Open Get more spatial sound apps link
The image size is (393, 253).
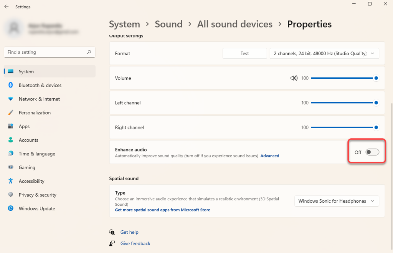[162, 210]
